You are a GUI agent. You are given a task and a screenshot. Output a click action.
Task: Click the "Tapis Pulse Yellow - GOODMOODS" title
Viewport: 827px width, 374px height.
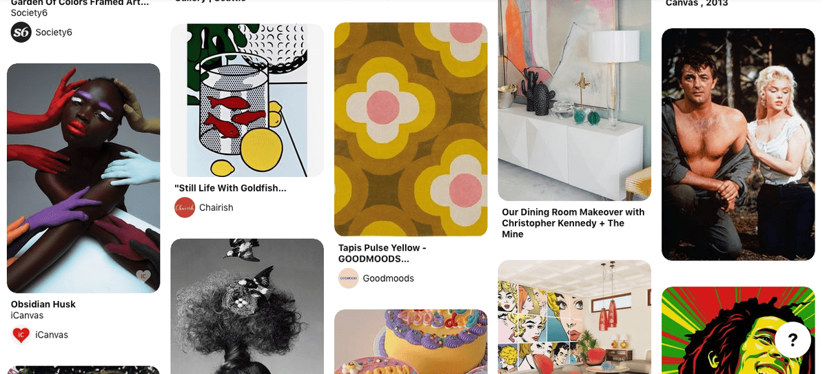coord(383,253)
